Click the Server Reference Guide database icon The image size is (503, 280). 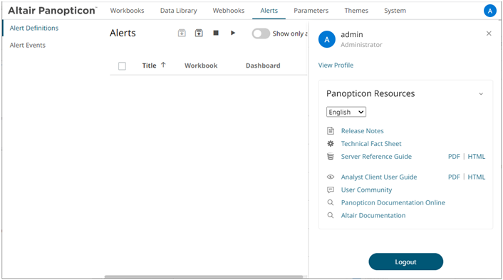[x=331, y=157]
